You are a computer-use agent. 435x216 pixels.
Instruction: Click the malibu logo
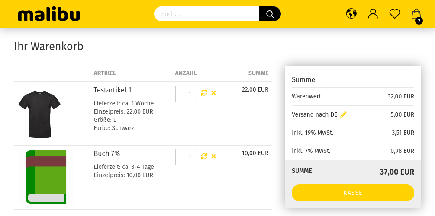coord(49,14)
